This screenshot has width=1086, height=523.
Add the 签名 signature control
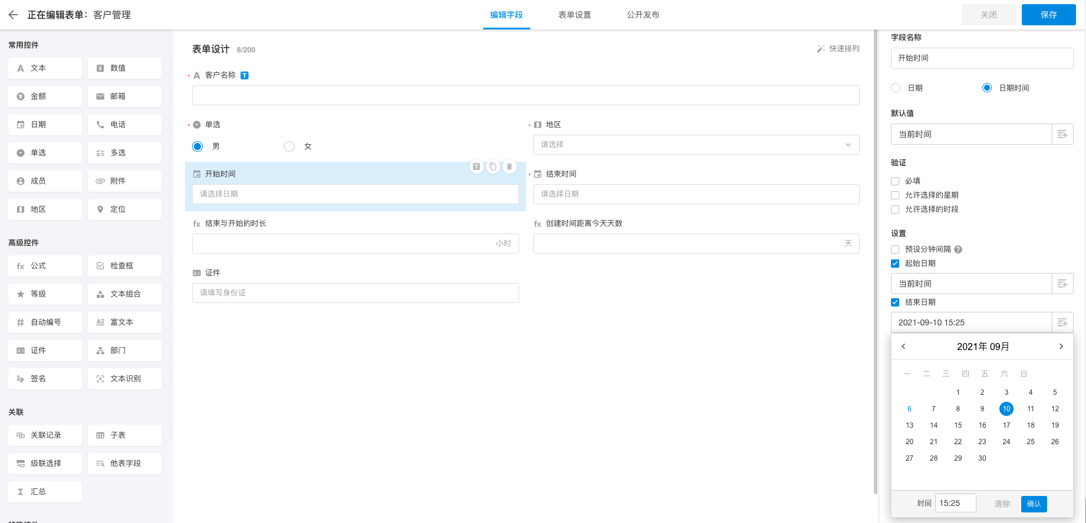coord(45,379)
